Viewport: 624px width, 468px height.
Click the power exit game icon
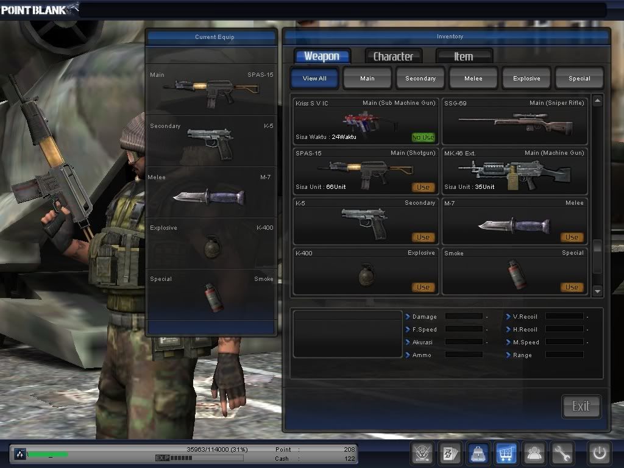[600, 453]
